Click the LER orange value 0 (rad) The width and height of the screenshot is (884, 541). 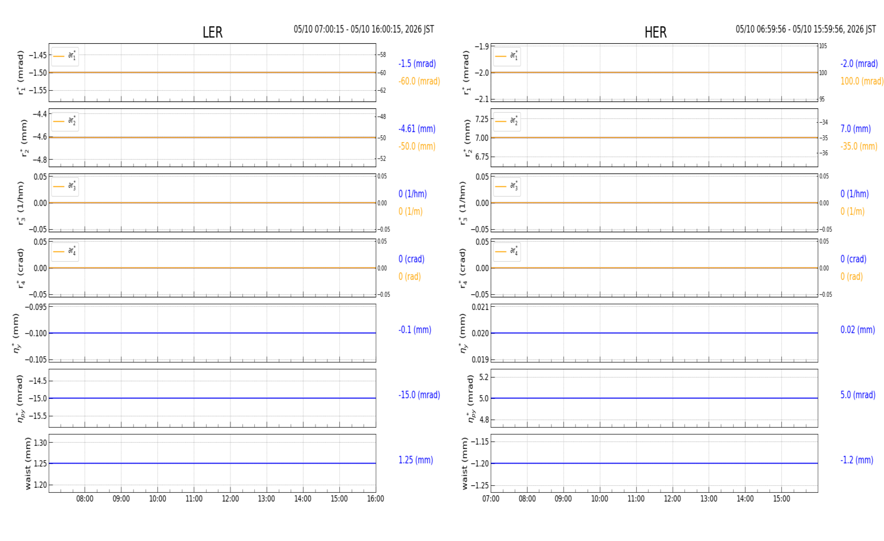[x=409, y=277]
